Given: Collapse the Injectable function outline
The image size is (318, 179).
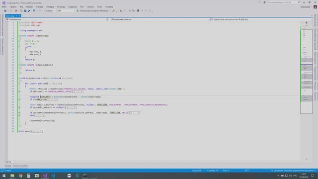Looking at the screenshot, I should pyautogui.click(x=19, y=36).
